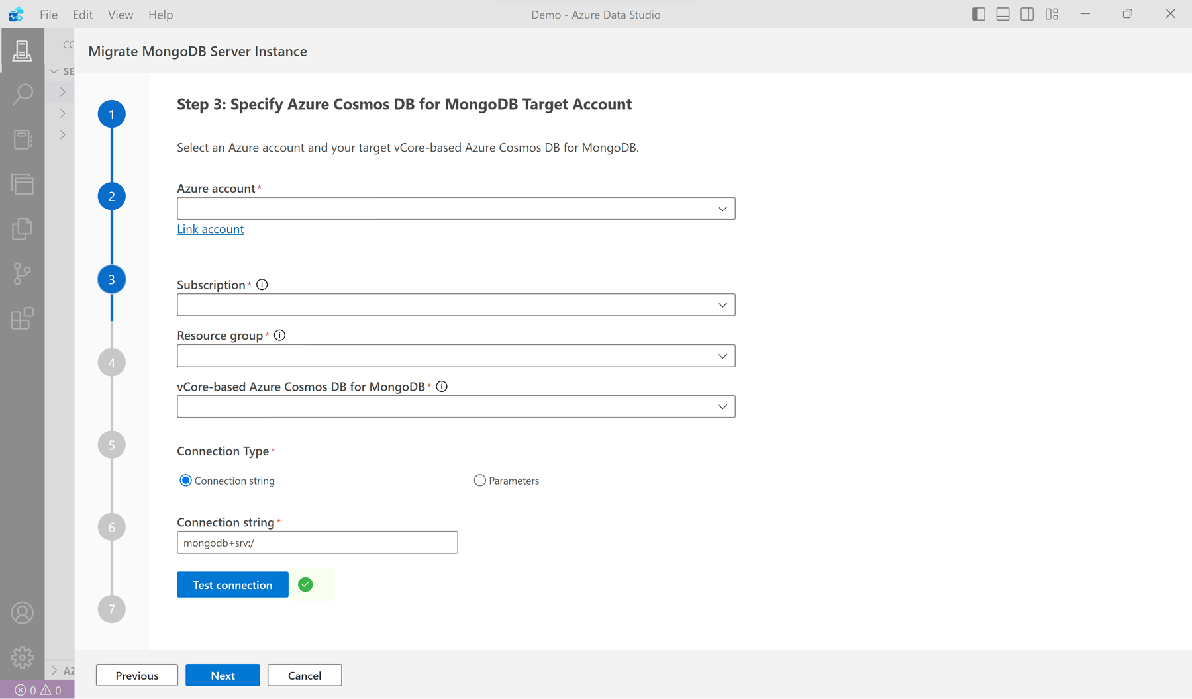Click wizard step 6 circle

111,527
